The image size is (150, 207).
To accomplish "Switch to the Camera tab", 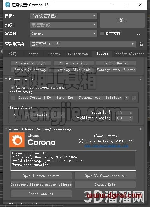I will point(54,54).
